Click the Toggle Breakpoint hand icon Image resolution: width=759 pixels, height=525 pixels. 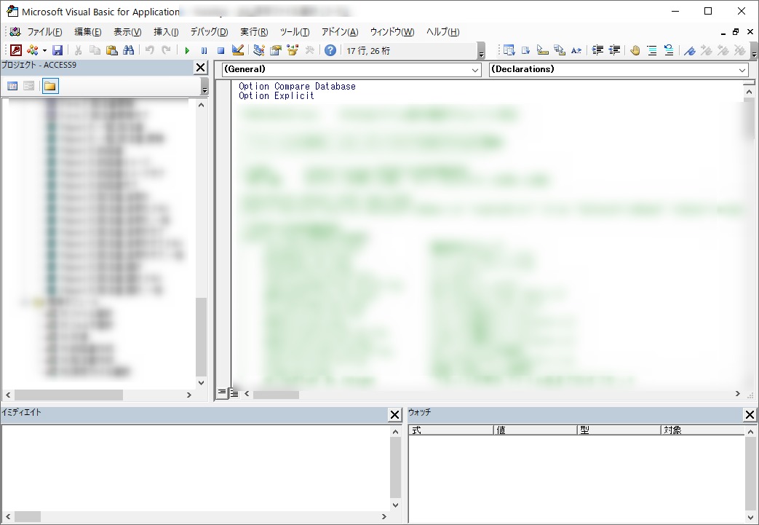(635, 50)
